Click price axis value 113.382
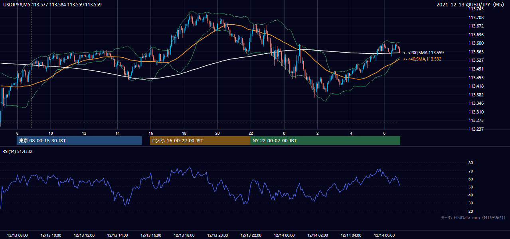The width and height of the screenshot is (510, 239). tap(476, 95)
